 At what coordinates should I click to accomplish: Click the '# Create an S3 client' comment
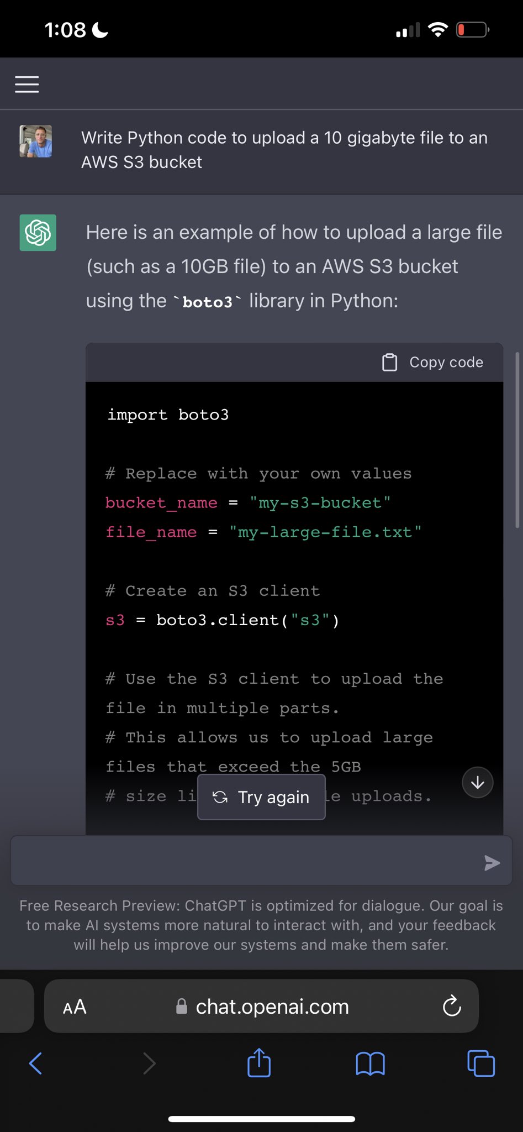tap(213, 591)
